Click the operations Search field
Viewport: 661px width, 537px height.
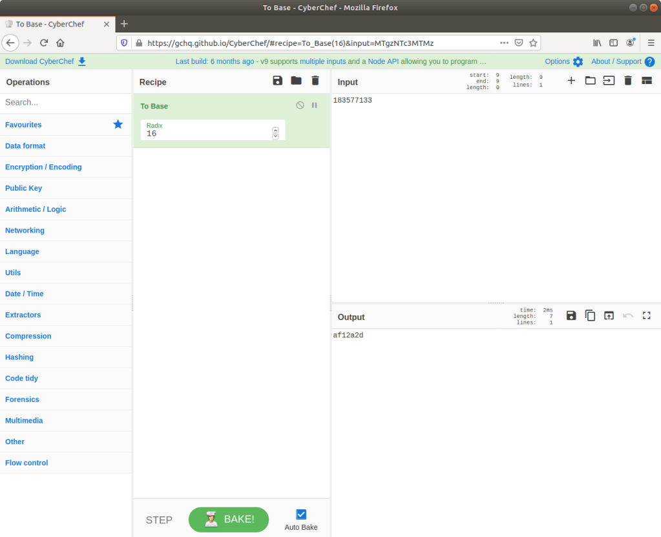tap(65, 102)
